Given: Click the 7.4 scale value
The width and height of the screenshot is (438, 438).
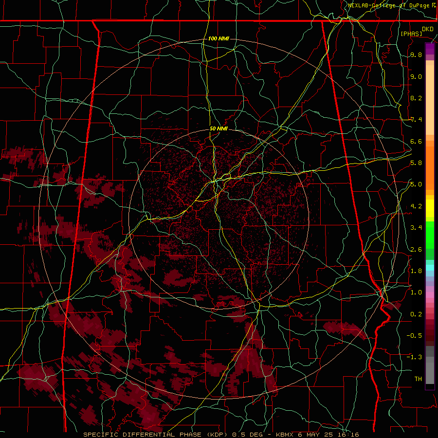Looking at the screenshot, I should click(x=416, y=120).
